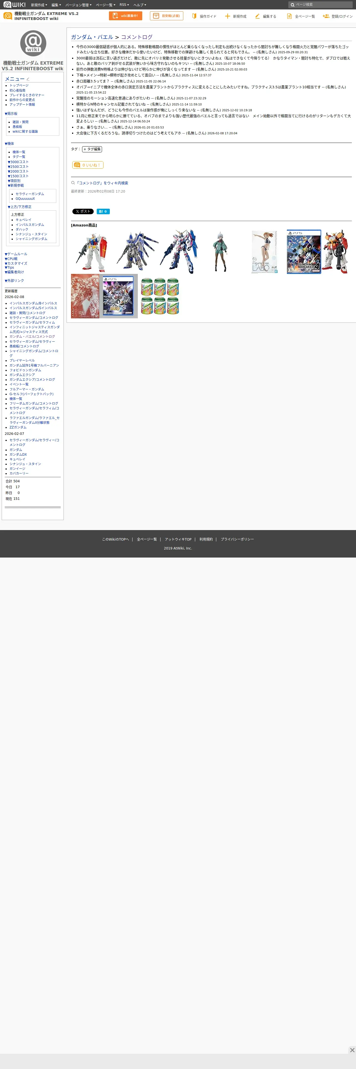Click the 登録/ログイン user icon
356x1069 pixels.
coord(326,16)
